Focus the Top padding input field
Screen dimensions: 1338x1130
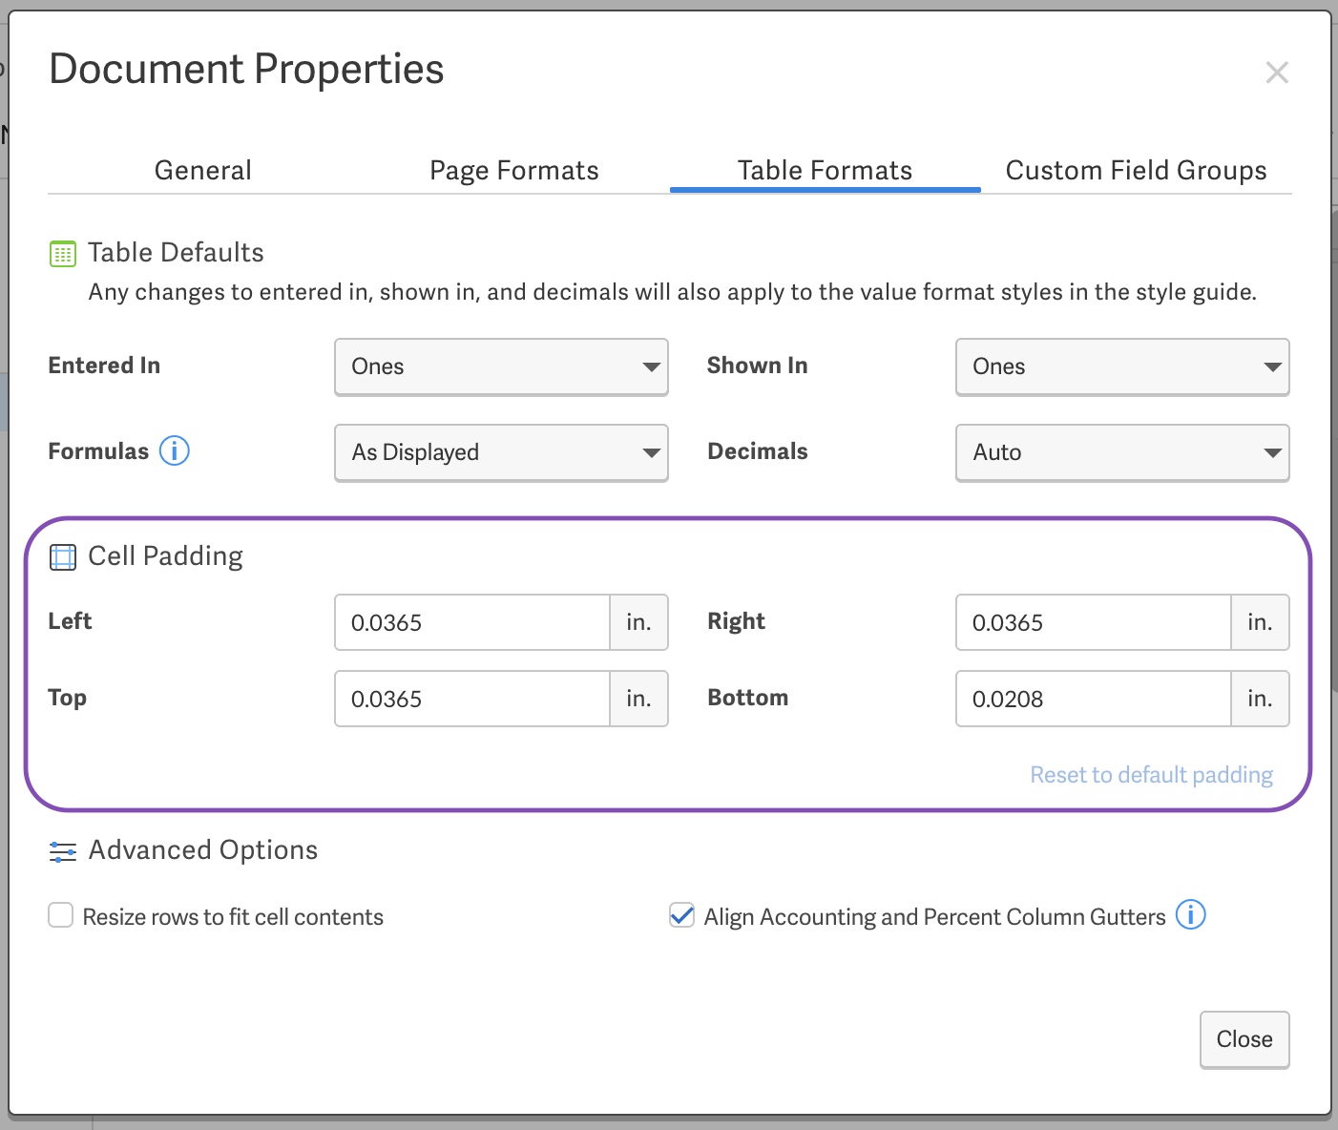click(x=472, y=699)
